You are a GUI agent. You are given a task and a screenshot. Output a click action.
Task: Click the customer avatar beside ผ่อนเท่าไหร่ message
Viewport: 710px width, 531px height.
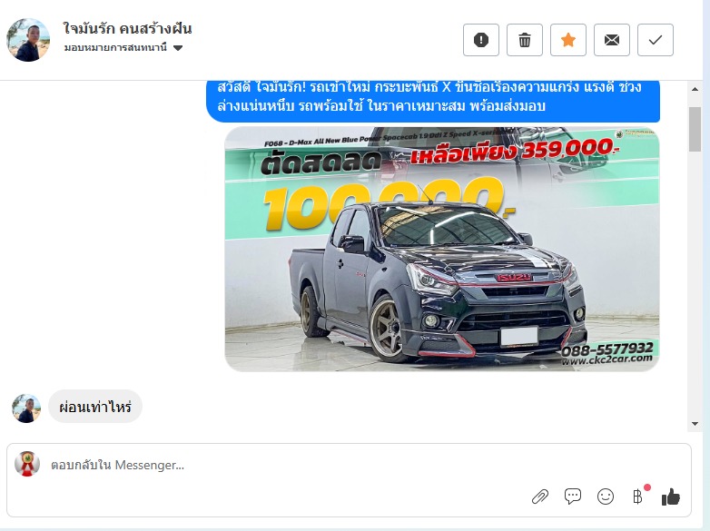26,408
